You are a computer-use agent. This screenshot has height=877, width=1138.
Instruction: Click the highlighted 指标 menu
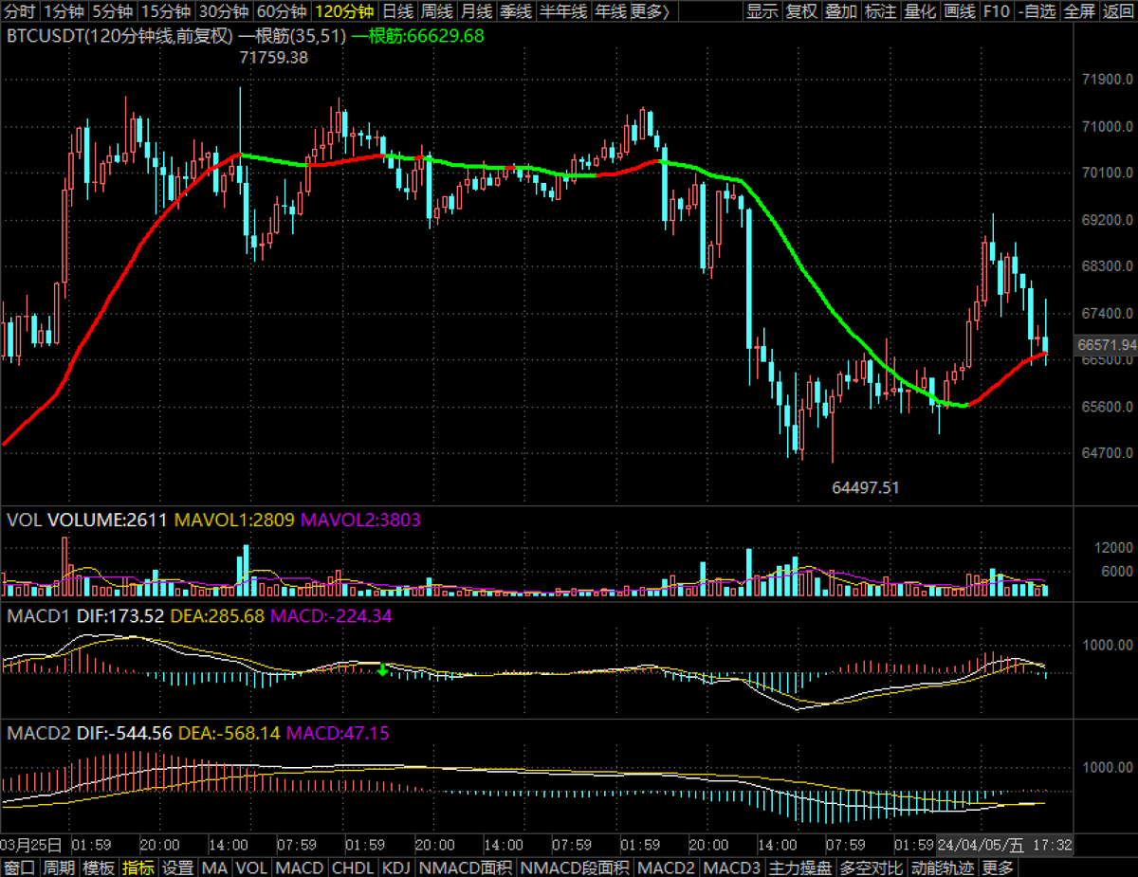pos(138,868)
